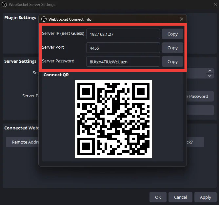Image resolution: width=219 pixels, height=205 pixels.
Task: Click the Server Password field in Connect Info
Action: (123, 61)
